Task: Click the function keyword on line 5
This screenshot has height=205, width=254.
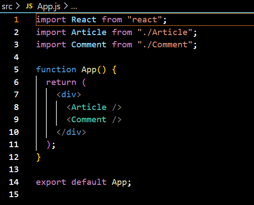Action: coord(56,70)
